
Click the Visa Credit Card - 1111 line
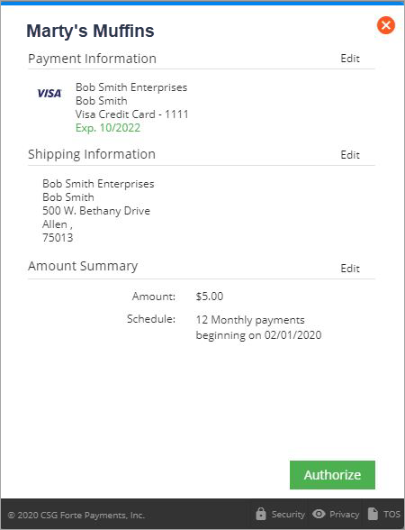tap(132, 114)
